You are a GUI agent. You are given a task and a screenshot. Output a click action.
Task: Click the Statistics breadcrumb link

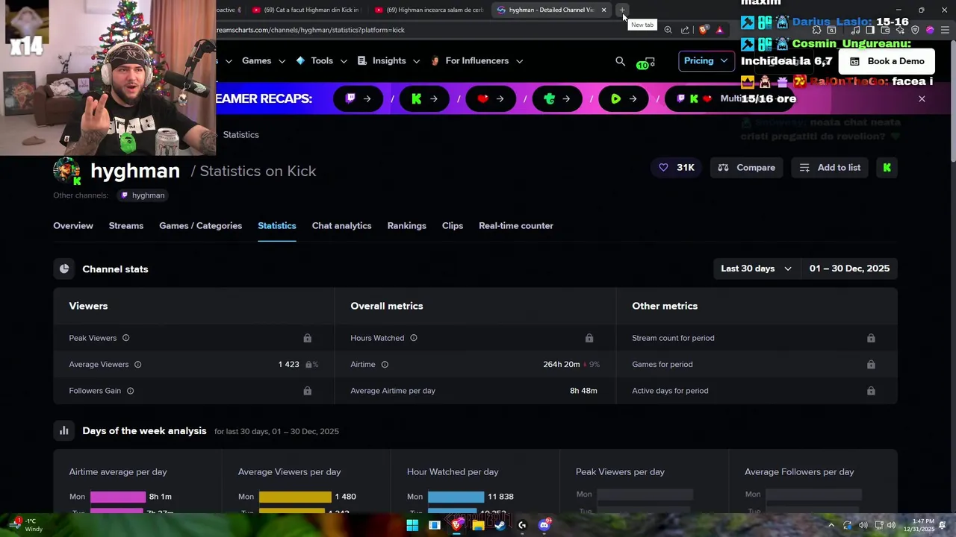240,135
